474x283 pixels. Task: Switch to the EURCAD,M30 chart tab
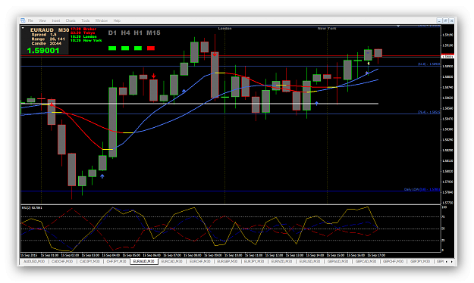click(x=171, y=261)
